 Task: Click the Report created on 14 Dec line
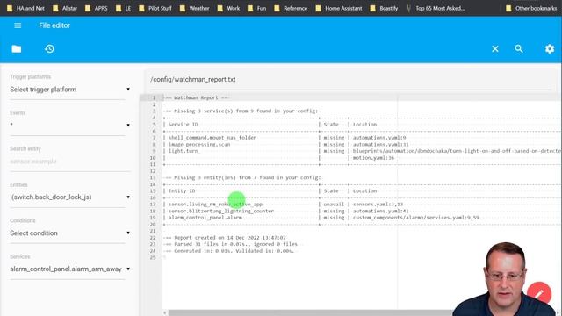(225, 238)
